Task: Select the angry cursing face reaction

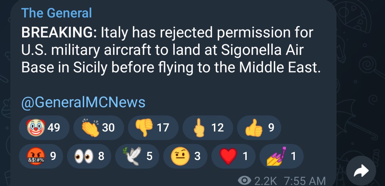Action: pos(42,156)
